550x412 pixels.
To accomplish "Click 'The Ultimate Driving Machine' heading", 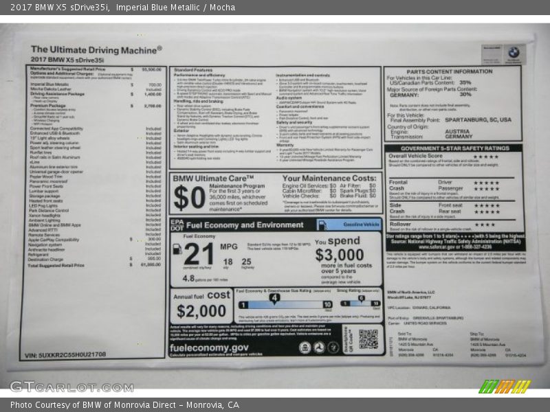I will 96,50.
